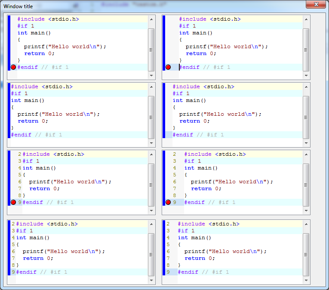Click '#include <stdio.h>' line in second-row right editor
This screenshot has width=329, height=290.
203,86
